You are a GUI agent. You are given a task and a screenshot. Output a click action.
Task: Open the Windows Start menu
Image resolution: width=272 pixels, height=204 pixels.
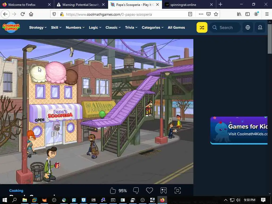[x=5, y=200]
